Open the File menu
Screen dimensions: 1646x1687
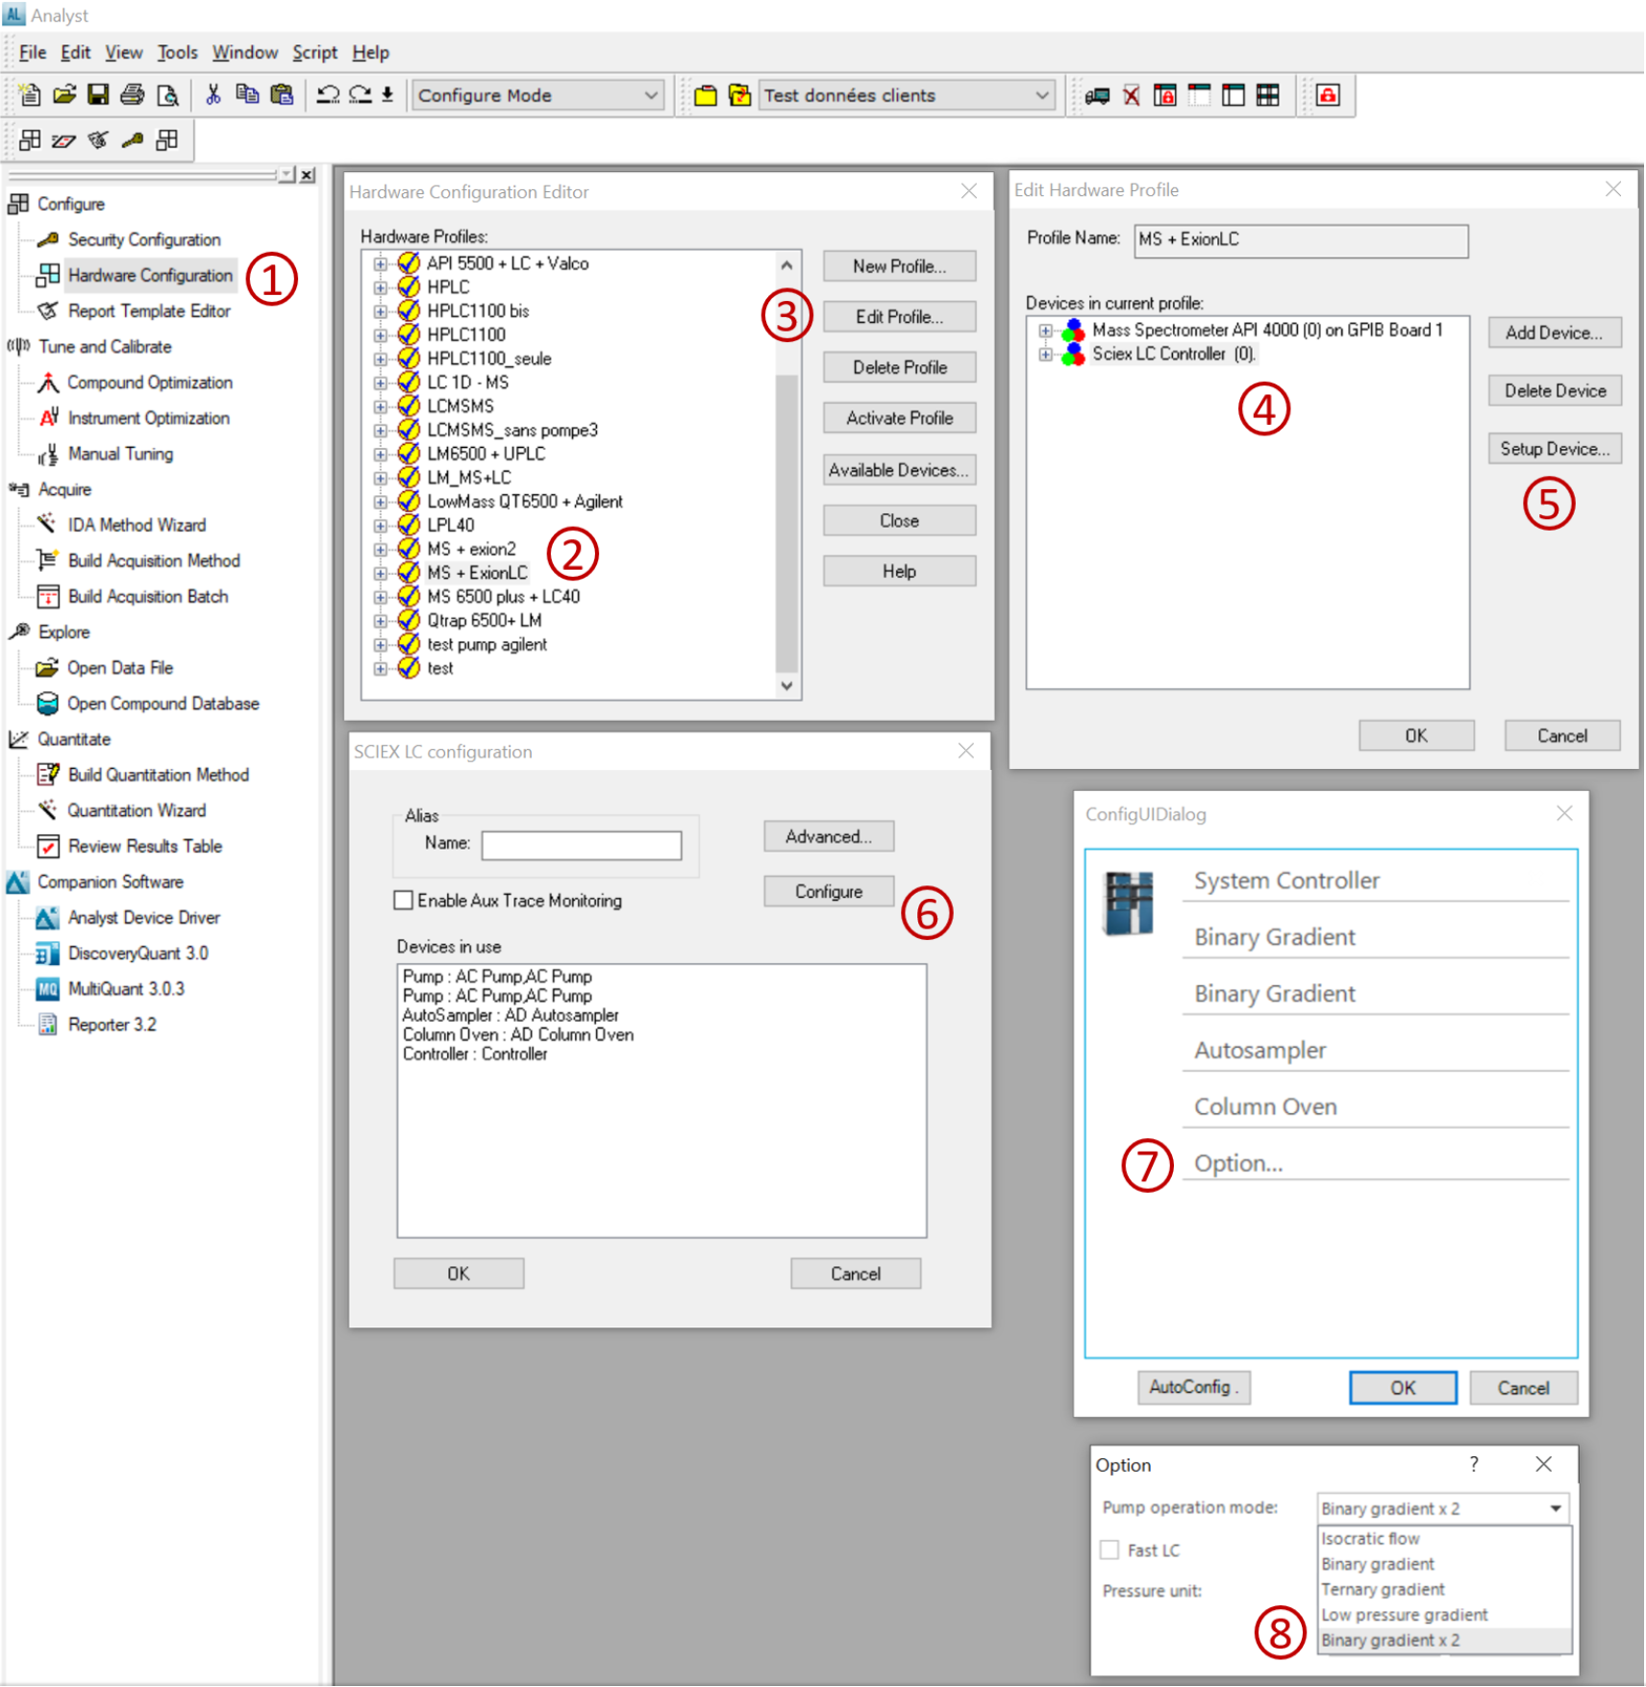point(32,52)
